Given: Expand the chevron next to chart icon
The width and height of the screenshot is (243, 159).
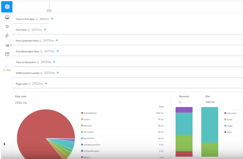Looking at the screenshot, I should 11,45.
